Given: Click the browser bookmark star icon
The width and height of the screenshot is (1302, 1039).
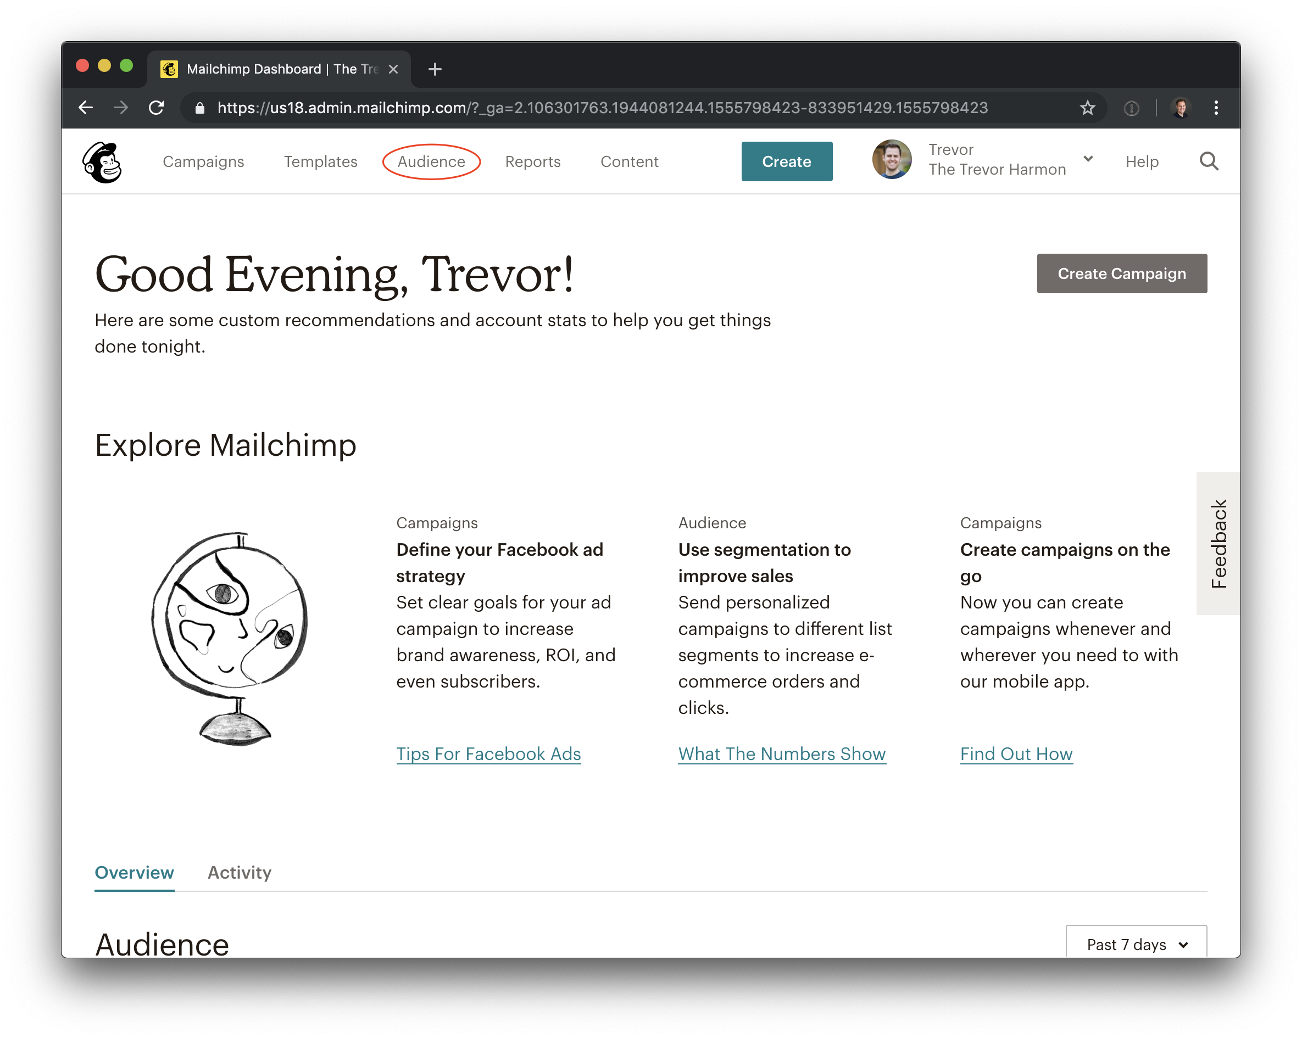Looking at the screenshot, I should [1087, 107].
